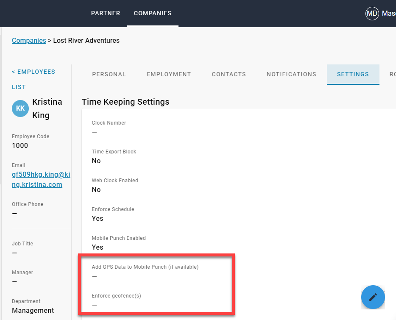Switch to the EMPLOYMENT tab
This screenshot has height=320, width=396.
pyautogui.click(x=168, y=74)
